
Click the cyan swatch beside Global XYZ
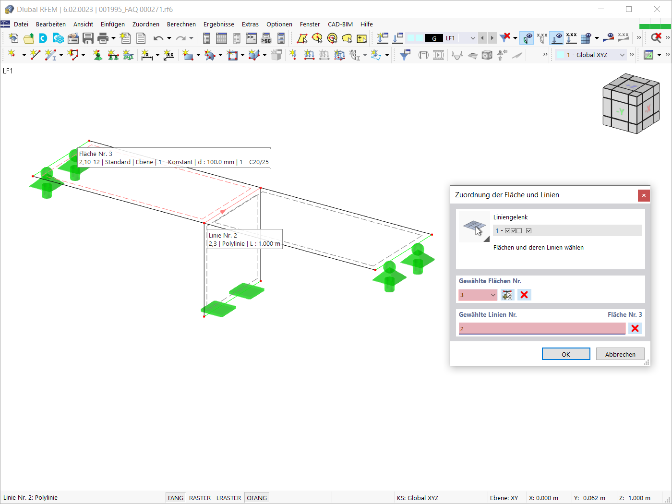[560, 55]
